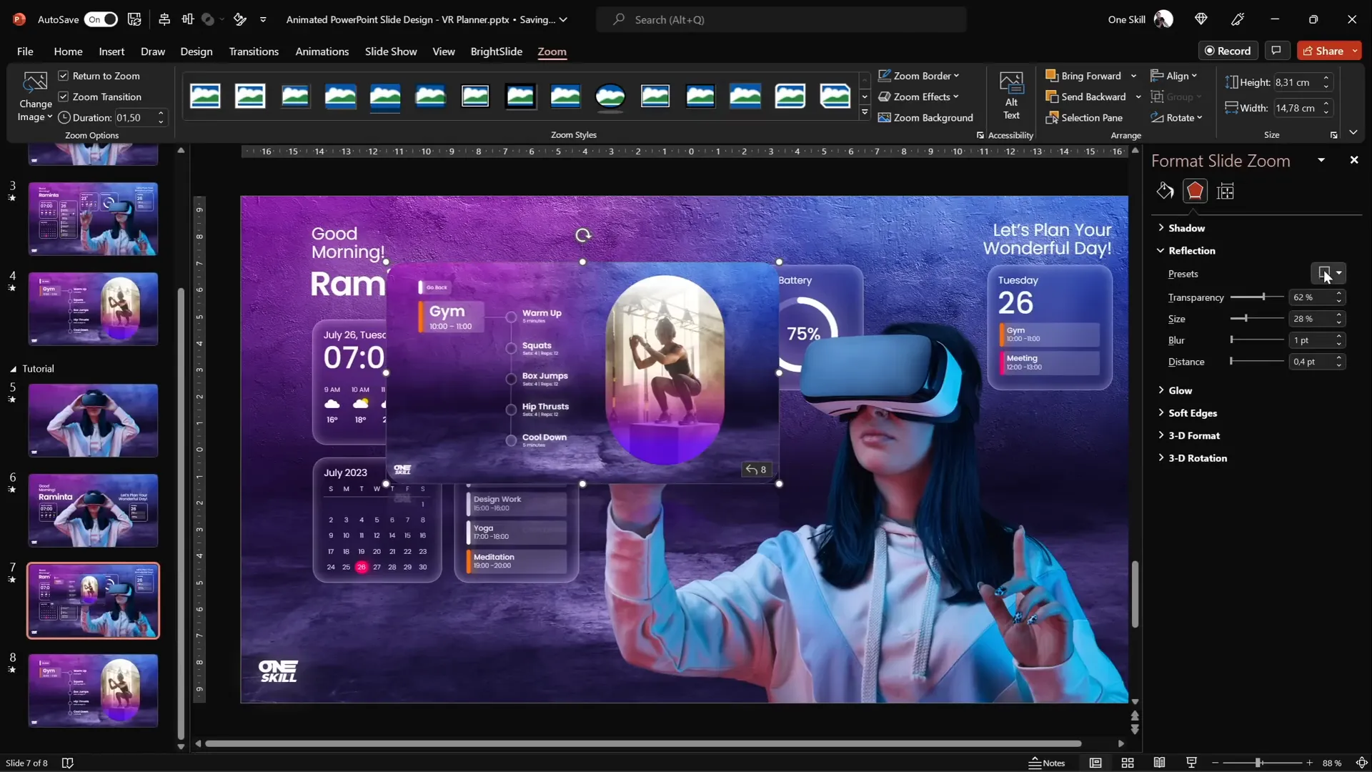Open Reading View from status bar
Screen dimensions: 1372x772
tap(1159, 763)
